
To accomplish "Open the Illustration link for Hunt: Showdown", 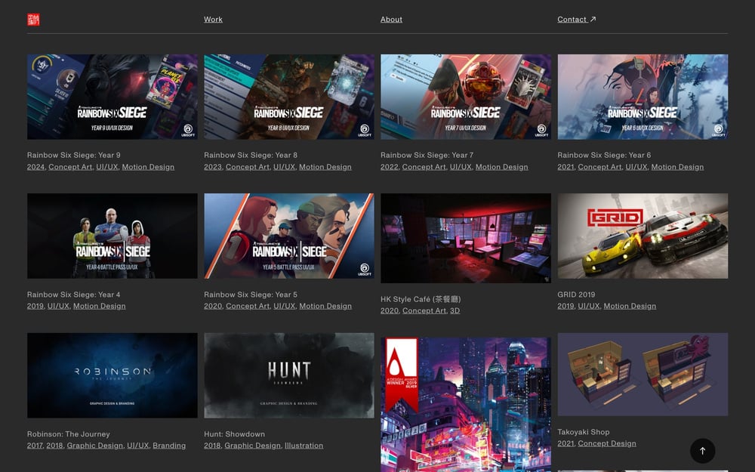I will (x=304, y=446).
